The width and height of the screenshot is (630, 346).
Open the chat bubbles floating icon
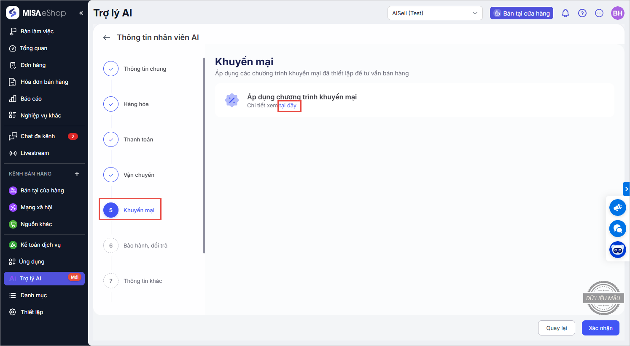click(x=617, y=229)
